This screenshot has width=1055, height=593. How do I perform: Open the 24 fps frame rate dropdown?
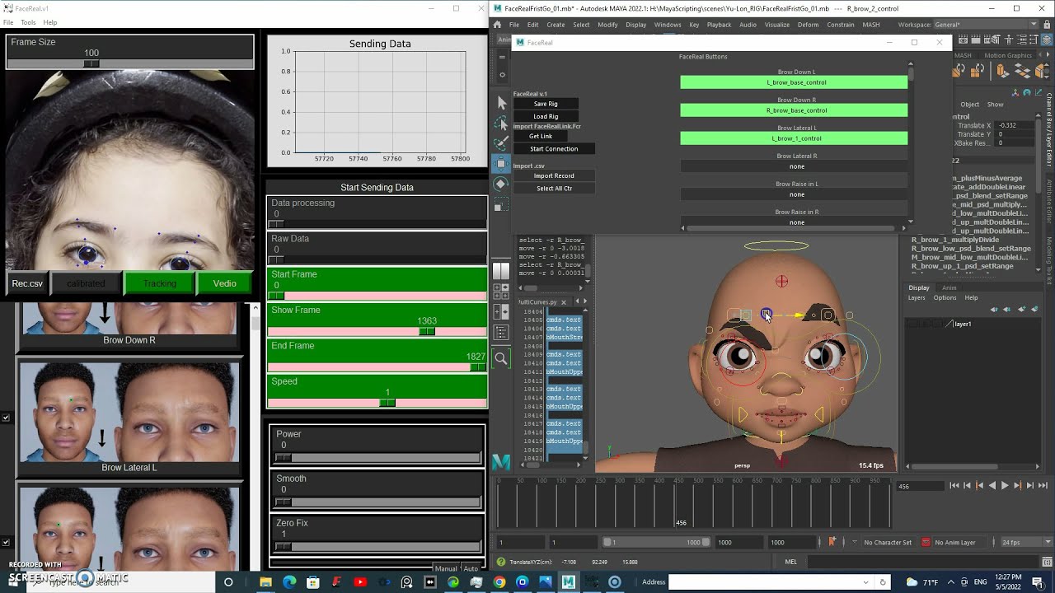point(1025,543)
